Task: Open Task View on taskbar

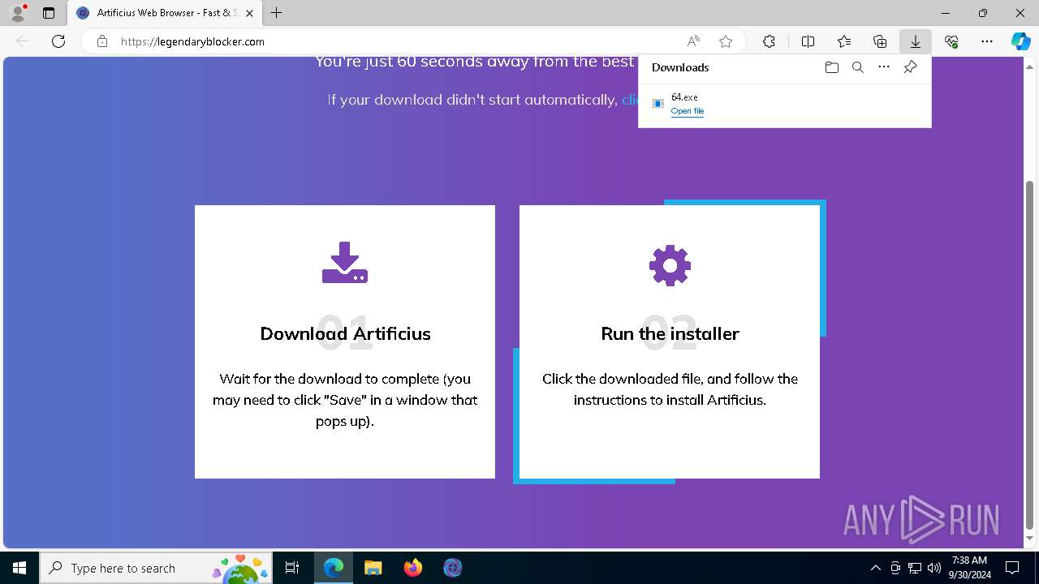Action: pyautogui.click(x=292, y=568)
